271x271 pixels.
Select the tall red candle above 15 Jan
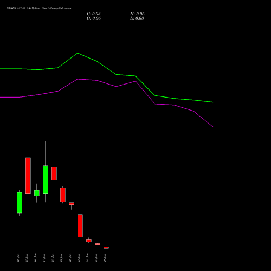[x=28, y=176]
